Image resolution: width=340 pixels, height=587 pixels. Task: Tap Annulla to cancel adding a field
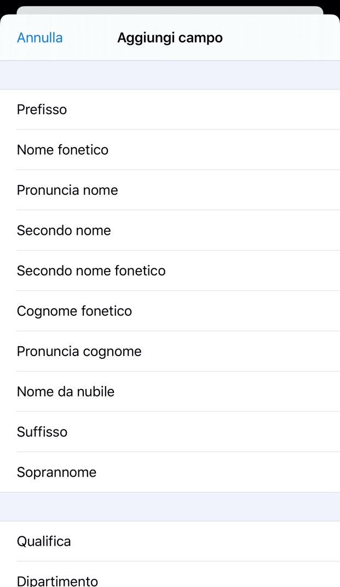pyautogui.click(x=39, y=38)
